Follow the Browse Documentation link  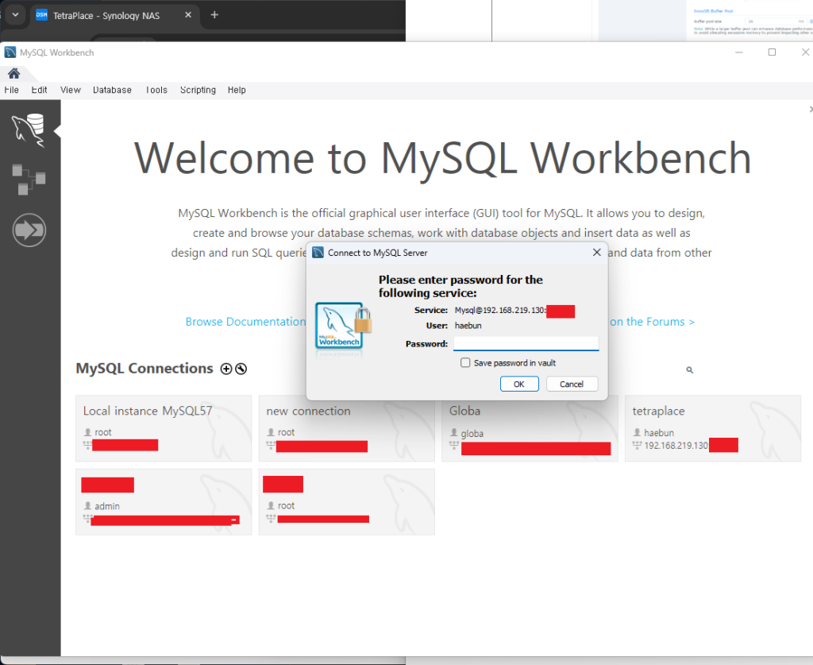coord(246,322)
